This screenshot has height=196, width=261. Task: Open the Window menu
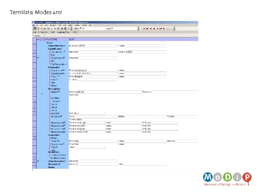pos(77,25)
